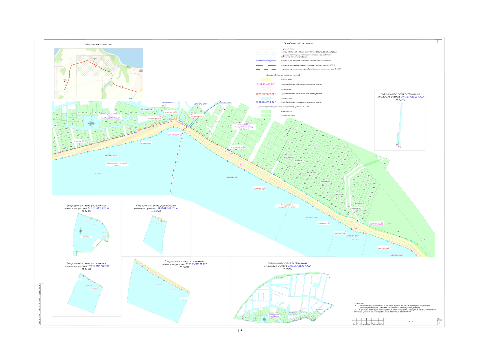Click circled number 3 on the situational map
Viewport: 479px width, 339px height.
pyautogui.click(x=65, y=81)
